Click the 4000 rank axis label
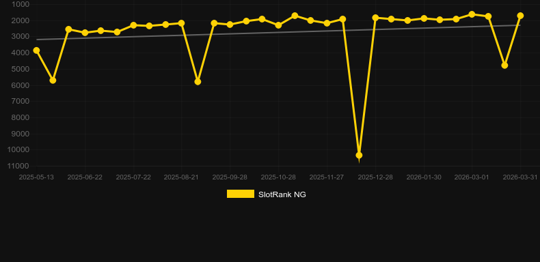Screen dimensions: 540x262 pos(21,53)
